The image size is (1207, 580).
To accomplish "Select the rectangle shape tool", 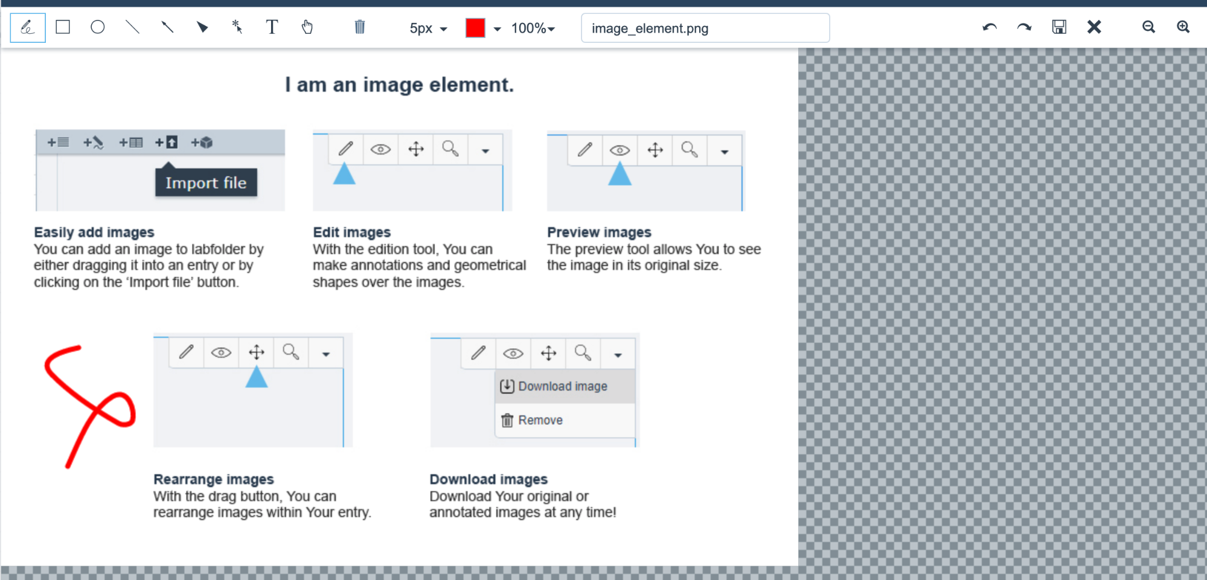I will click(63, 27).
